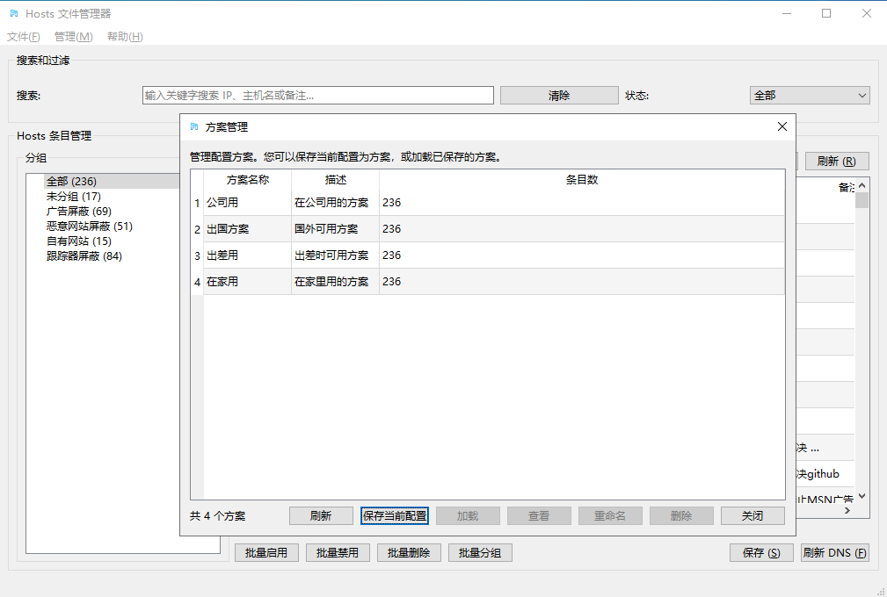Click the 保存当前配置 button
The image size is (887, 597).
(x=395, y=516)
